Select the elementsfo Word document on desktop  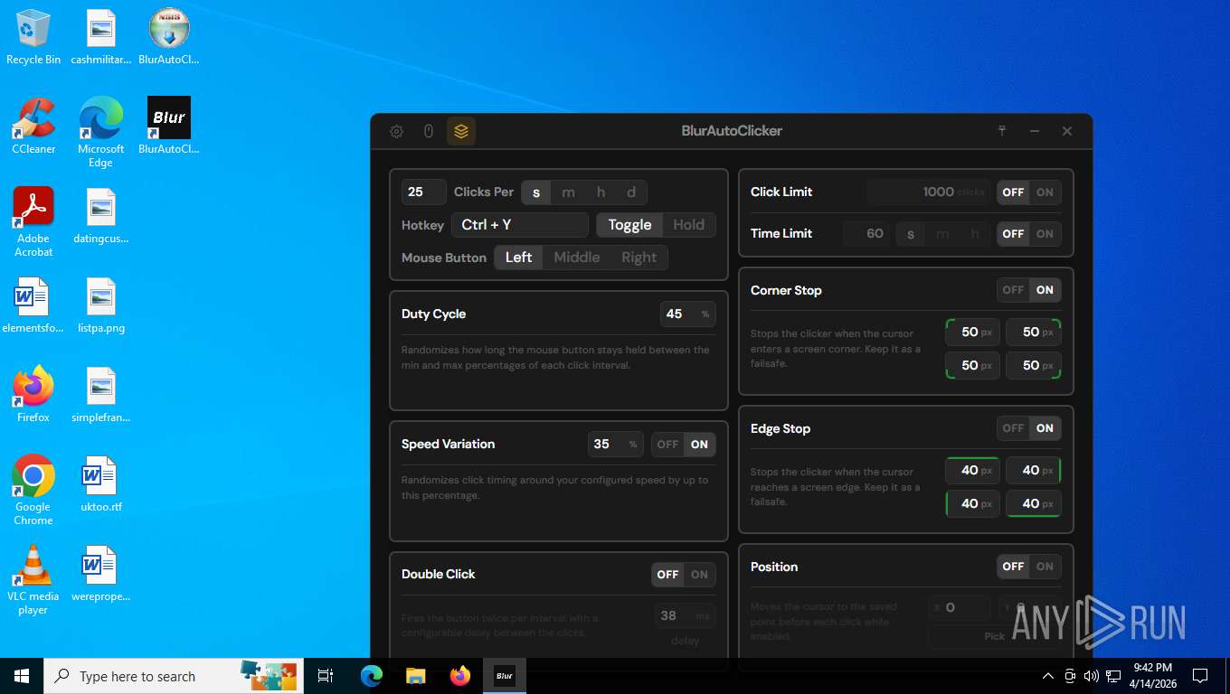(33, 305)
